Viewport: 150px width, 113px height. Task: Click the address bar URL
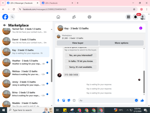click(x=45, y=9)
